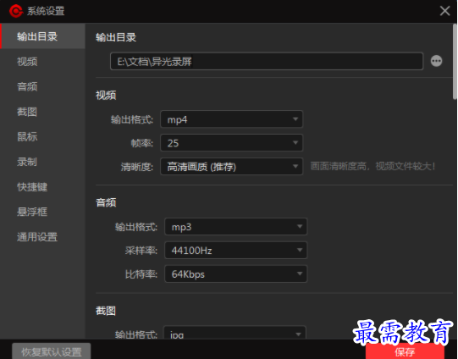The image size is (458, 359).
Task: Click the 清晰度 label
Action: (x=137, y=167)
